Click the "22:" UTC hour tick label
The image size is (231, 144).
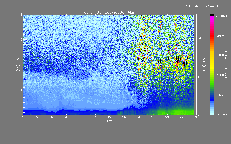click(x=182, y=117)
